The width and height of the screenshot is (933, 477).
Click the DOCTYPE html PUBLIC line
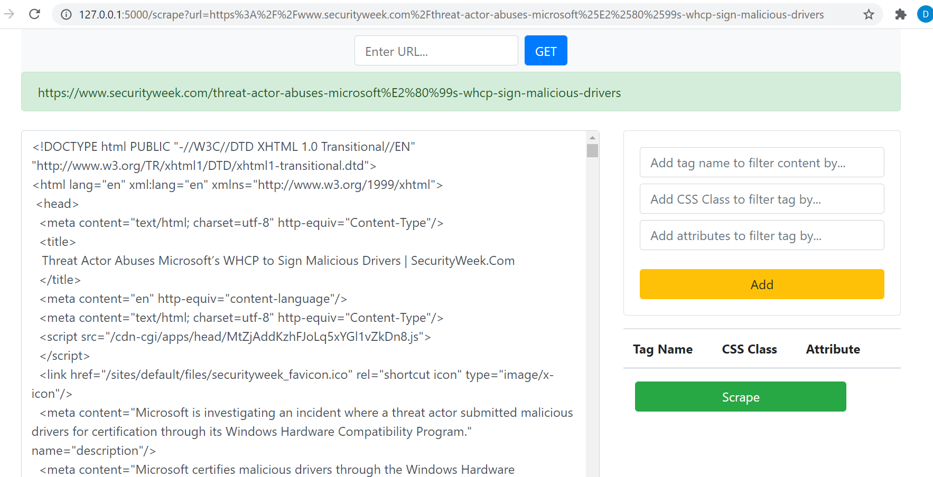pos(223,147)
